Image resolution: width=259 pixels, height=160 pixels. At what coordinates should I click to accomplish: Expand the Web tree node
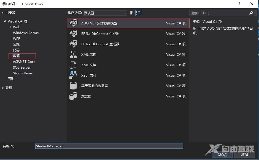[x=10, y=27]
